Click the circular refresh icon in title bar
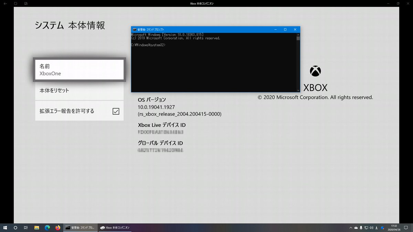This screenshot has height=232, width=413. pyautogui.click(x=15, y=3)
